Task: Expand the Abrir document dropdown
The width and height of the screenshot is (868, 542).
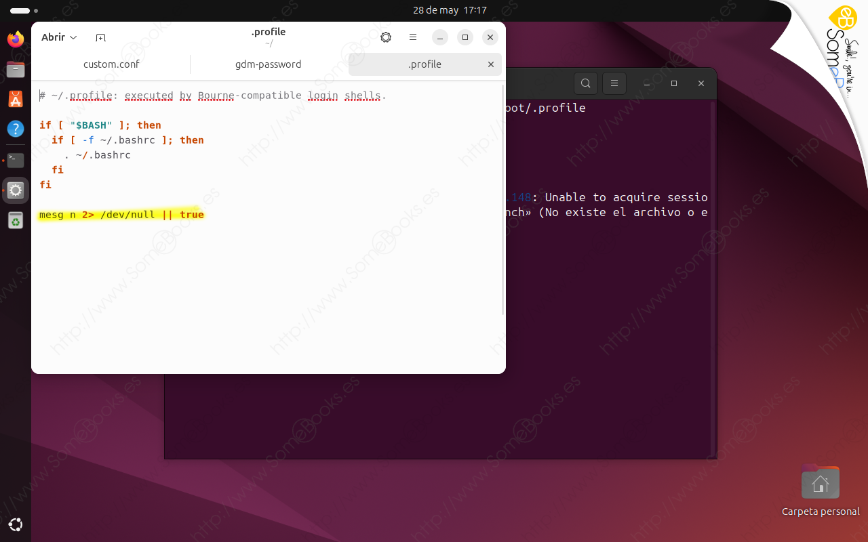Action: pos(58,37)
